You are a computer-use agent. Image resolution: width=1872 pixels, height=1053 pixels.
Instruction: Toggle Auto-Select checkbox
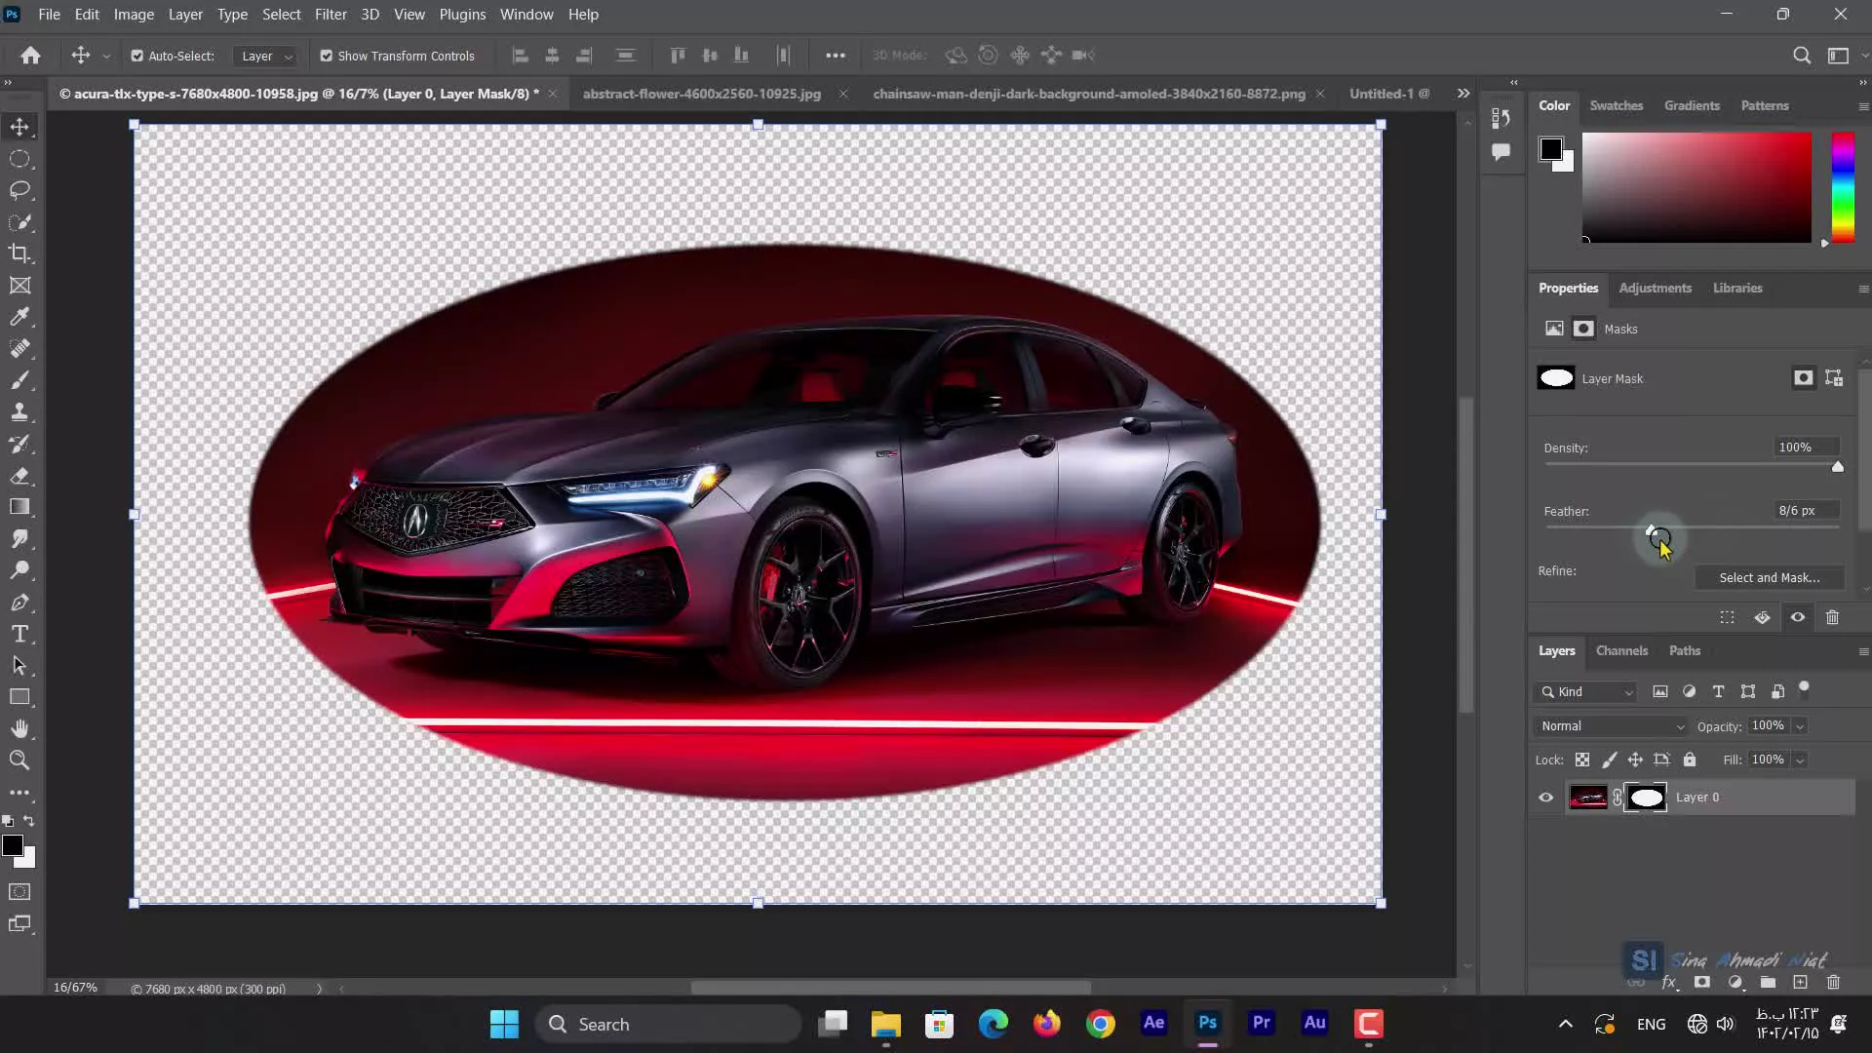[x=137, y=56]
